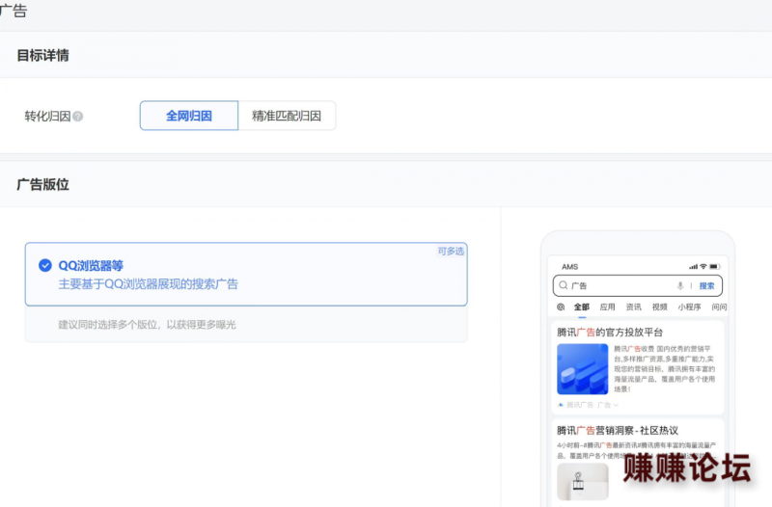
Task: Switch to the 视频 tab in preview
Action: 660,307
